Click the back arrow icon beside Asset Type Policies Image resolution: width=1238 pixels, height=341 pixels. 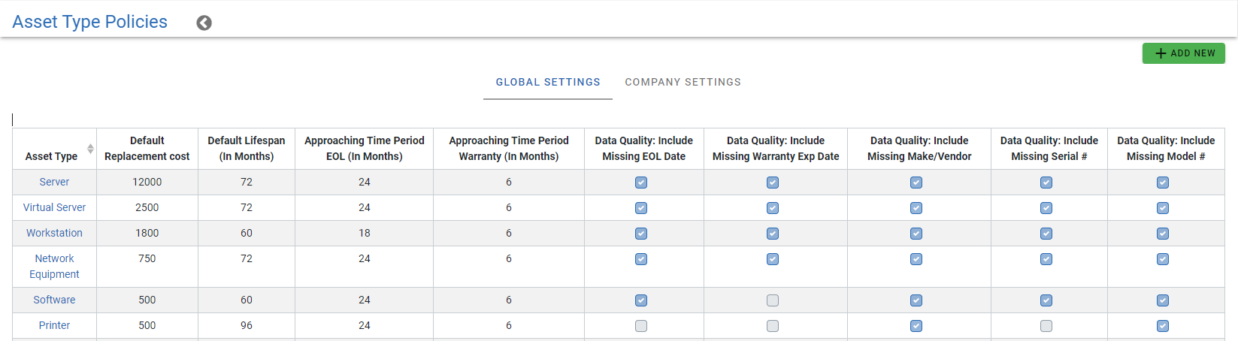click(x=204, y=23)
